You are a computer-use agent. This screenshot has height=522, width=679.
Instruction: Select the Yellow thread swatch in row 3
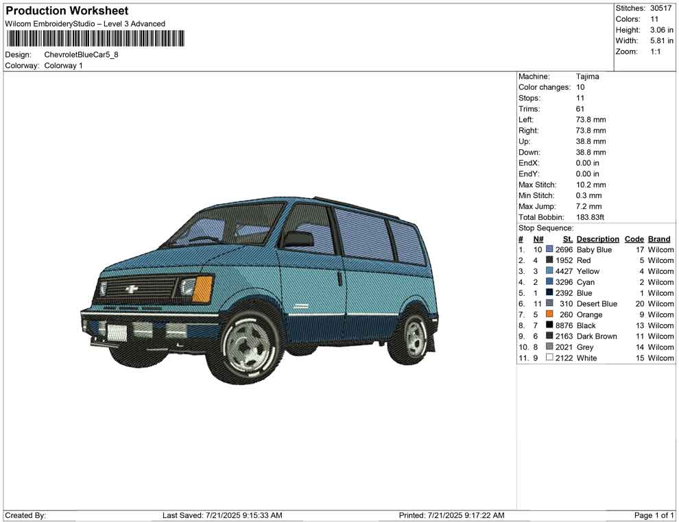point(549,271)
